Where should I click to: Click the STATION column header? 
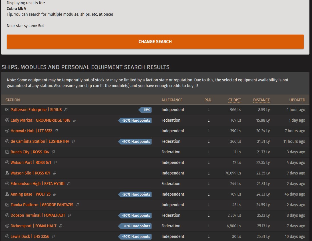click(x=13, y=100)
